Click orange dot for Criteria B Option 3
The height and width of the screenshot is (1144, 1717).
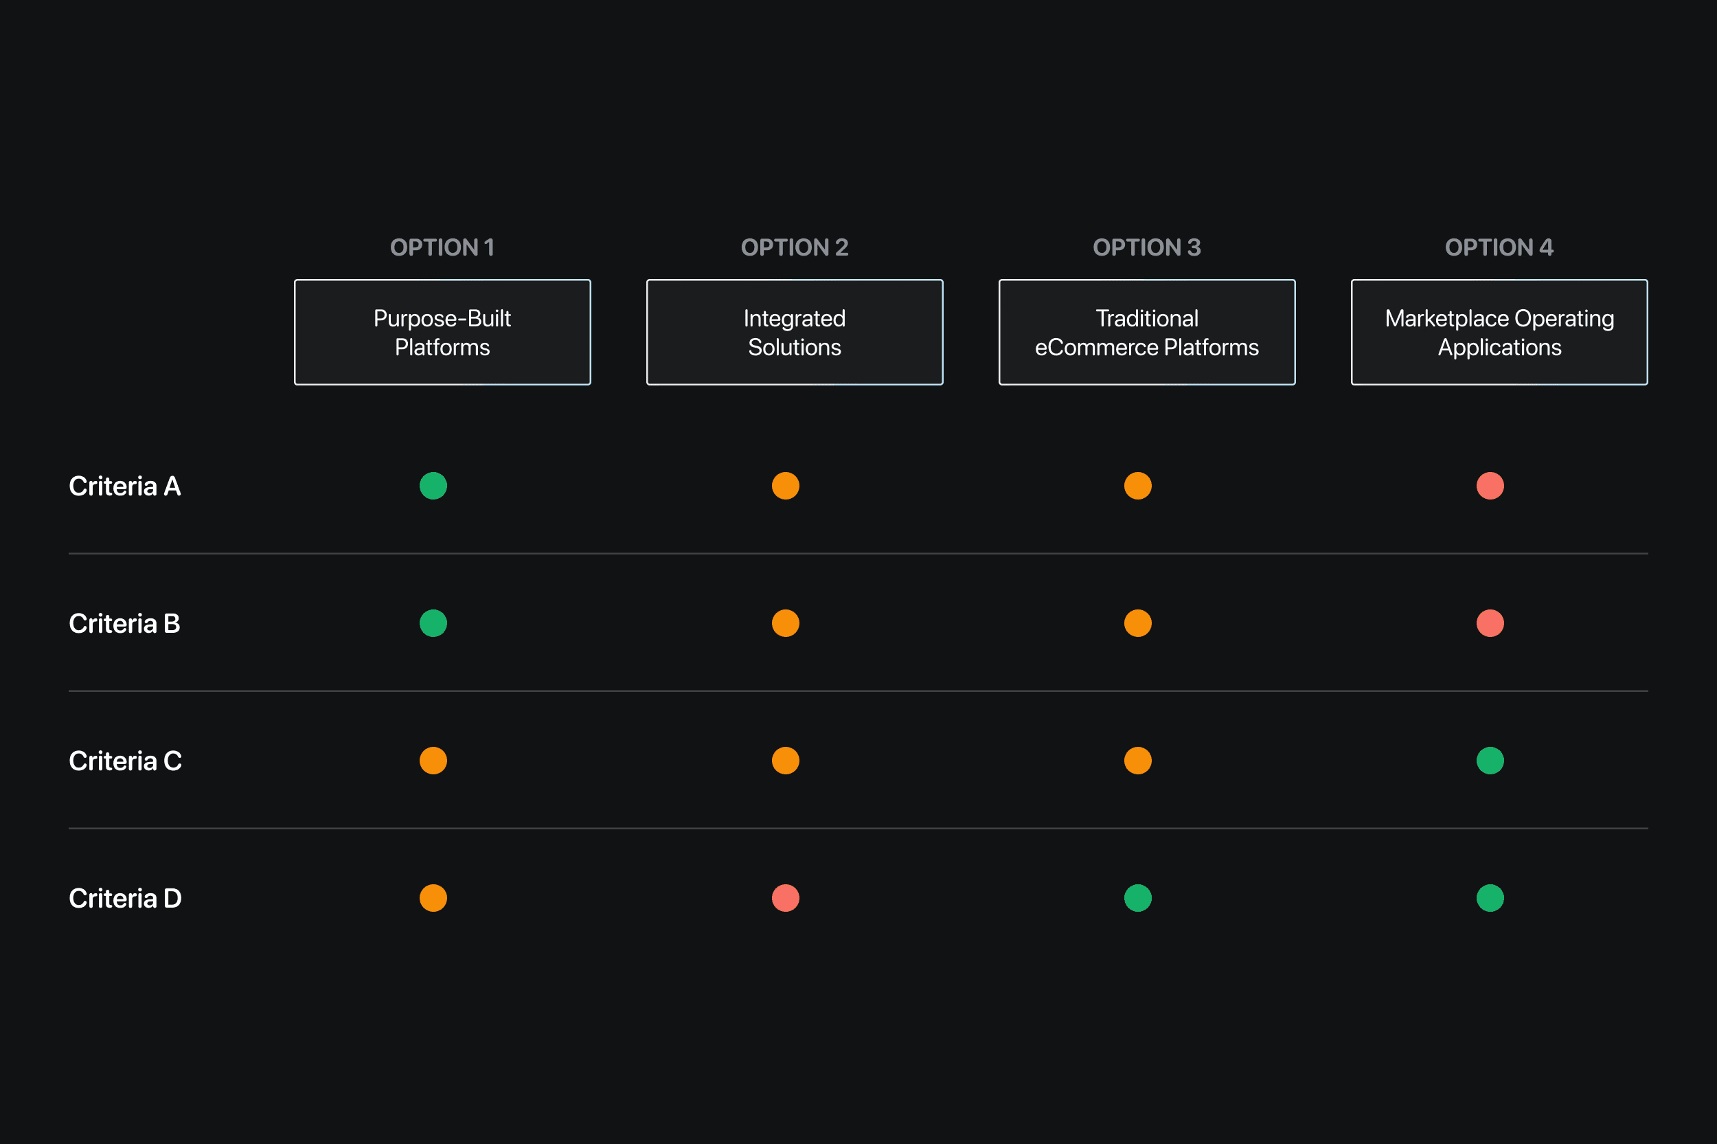[x=1137, y=623]
